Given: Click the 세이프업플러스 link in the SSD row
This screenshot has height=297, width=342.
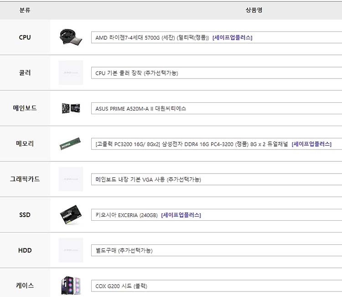Looking at the screenshot, I should [181, 215].
